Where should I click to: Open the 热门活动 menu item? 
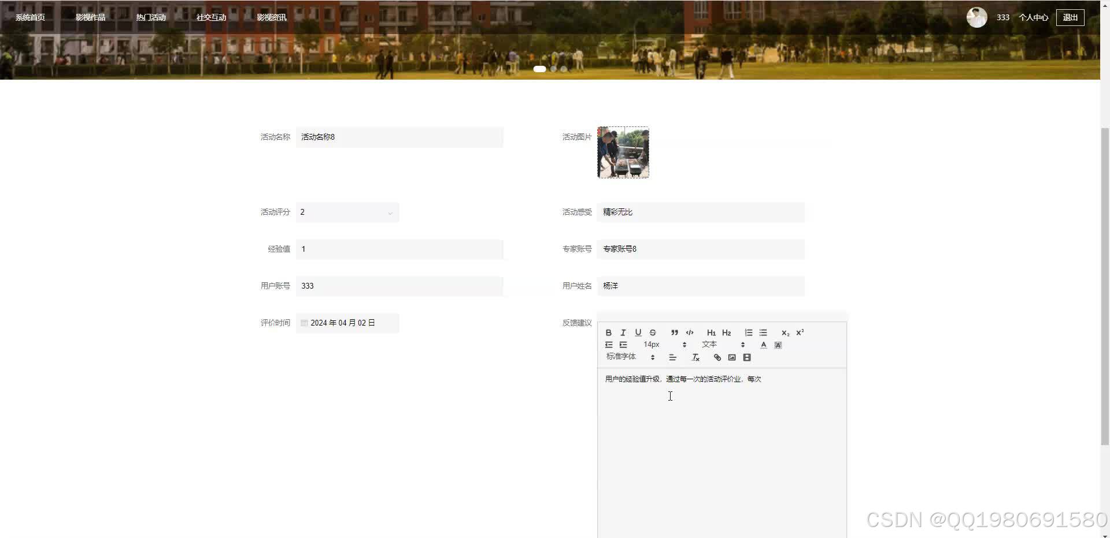click(x=151, y=17)
